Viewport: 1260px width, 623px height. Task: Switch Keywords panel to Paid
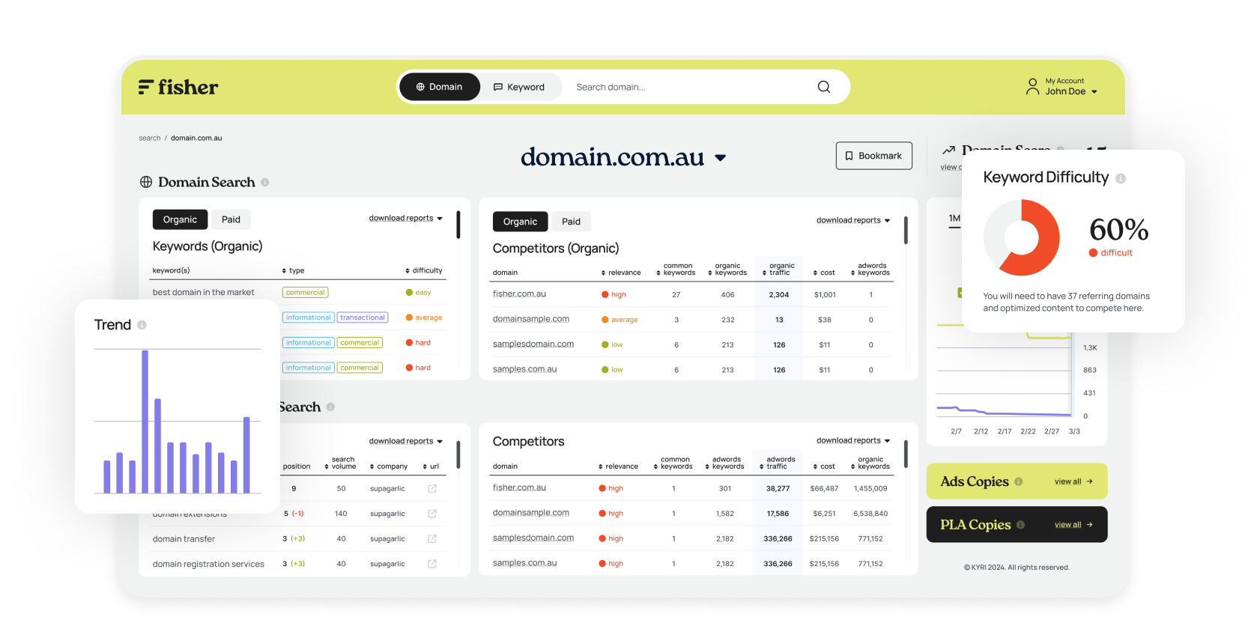coord(231,219)
